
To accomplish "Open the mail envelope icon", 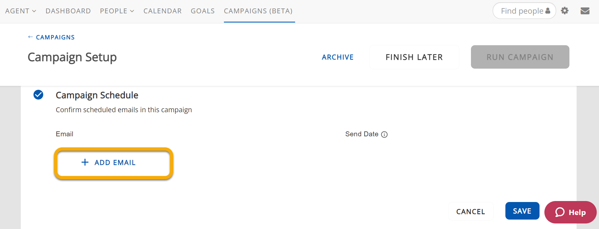I will [x=585, y=11].
